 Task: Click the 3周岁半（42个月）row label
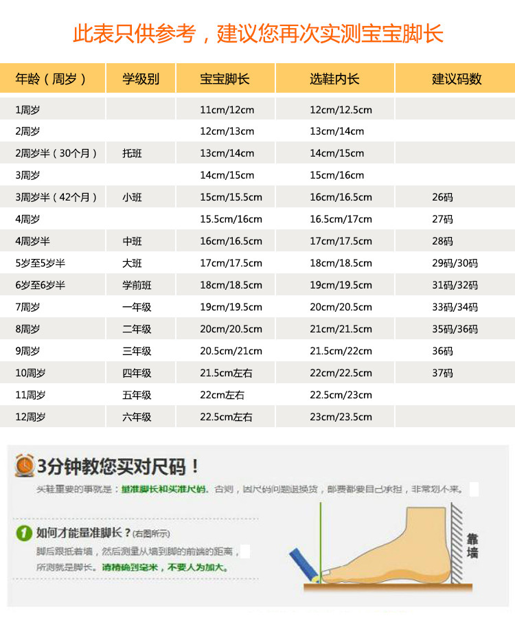coord(56,197)
